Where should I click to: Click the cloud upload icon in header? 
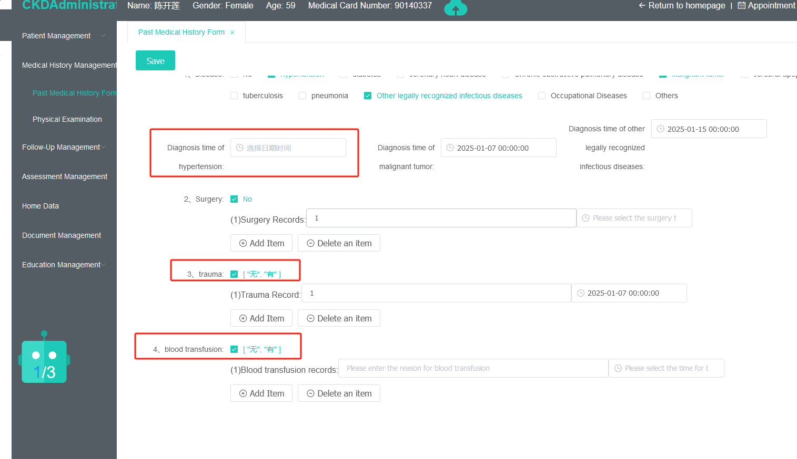tap(456, 7)
